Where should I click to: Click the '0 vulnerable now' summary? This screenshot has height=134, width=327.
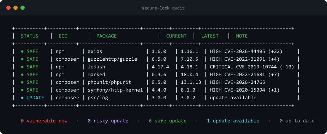[44, 121]
